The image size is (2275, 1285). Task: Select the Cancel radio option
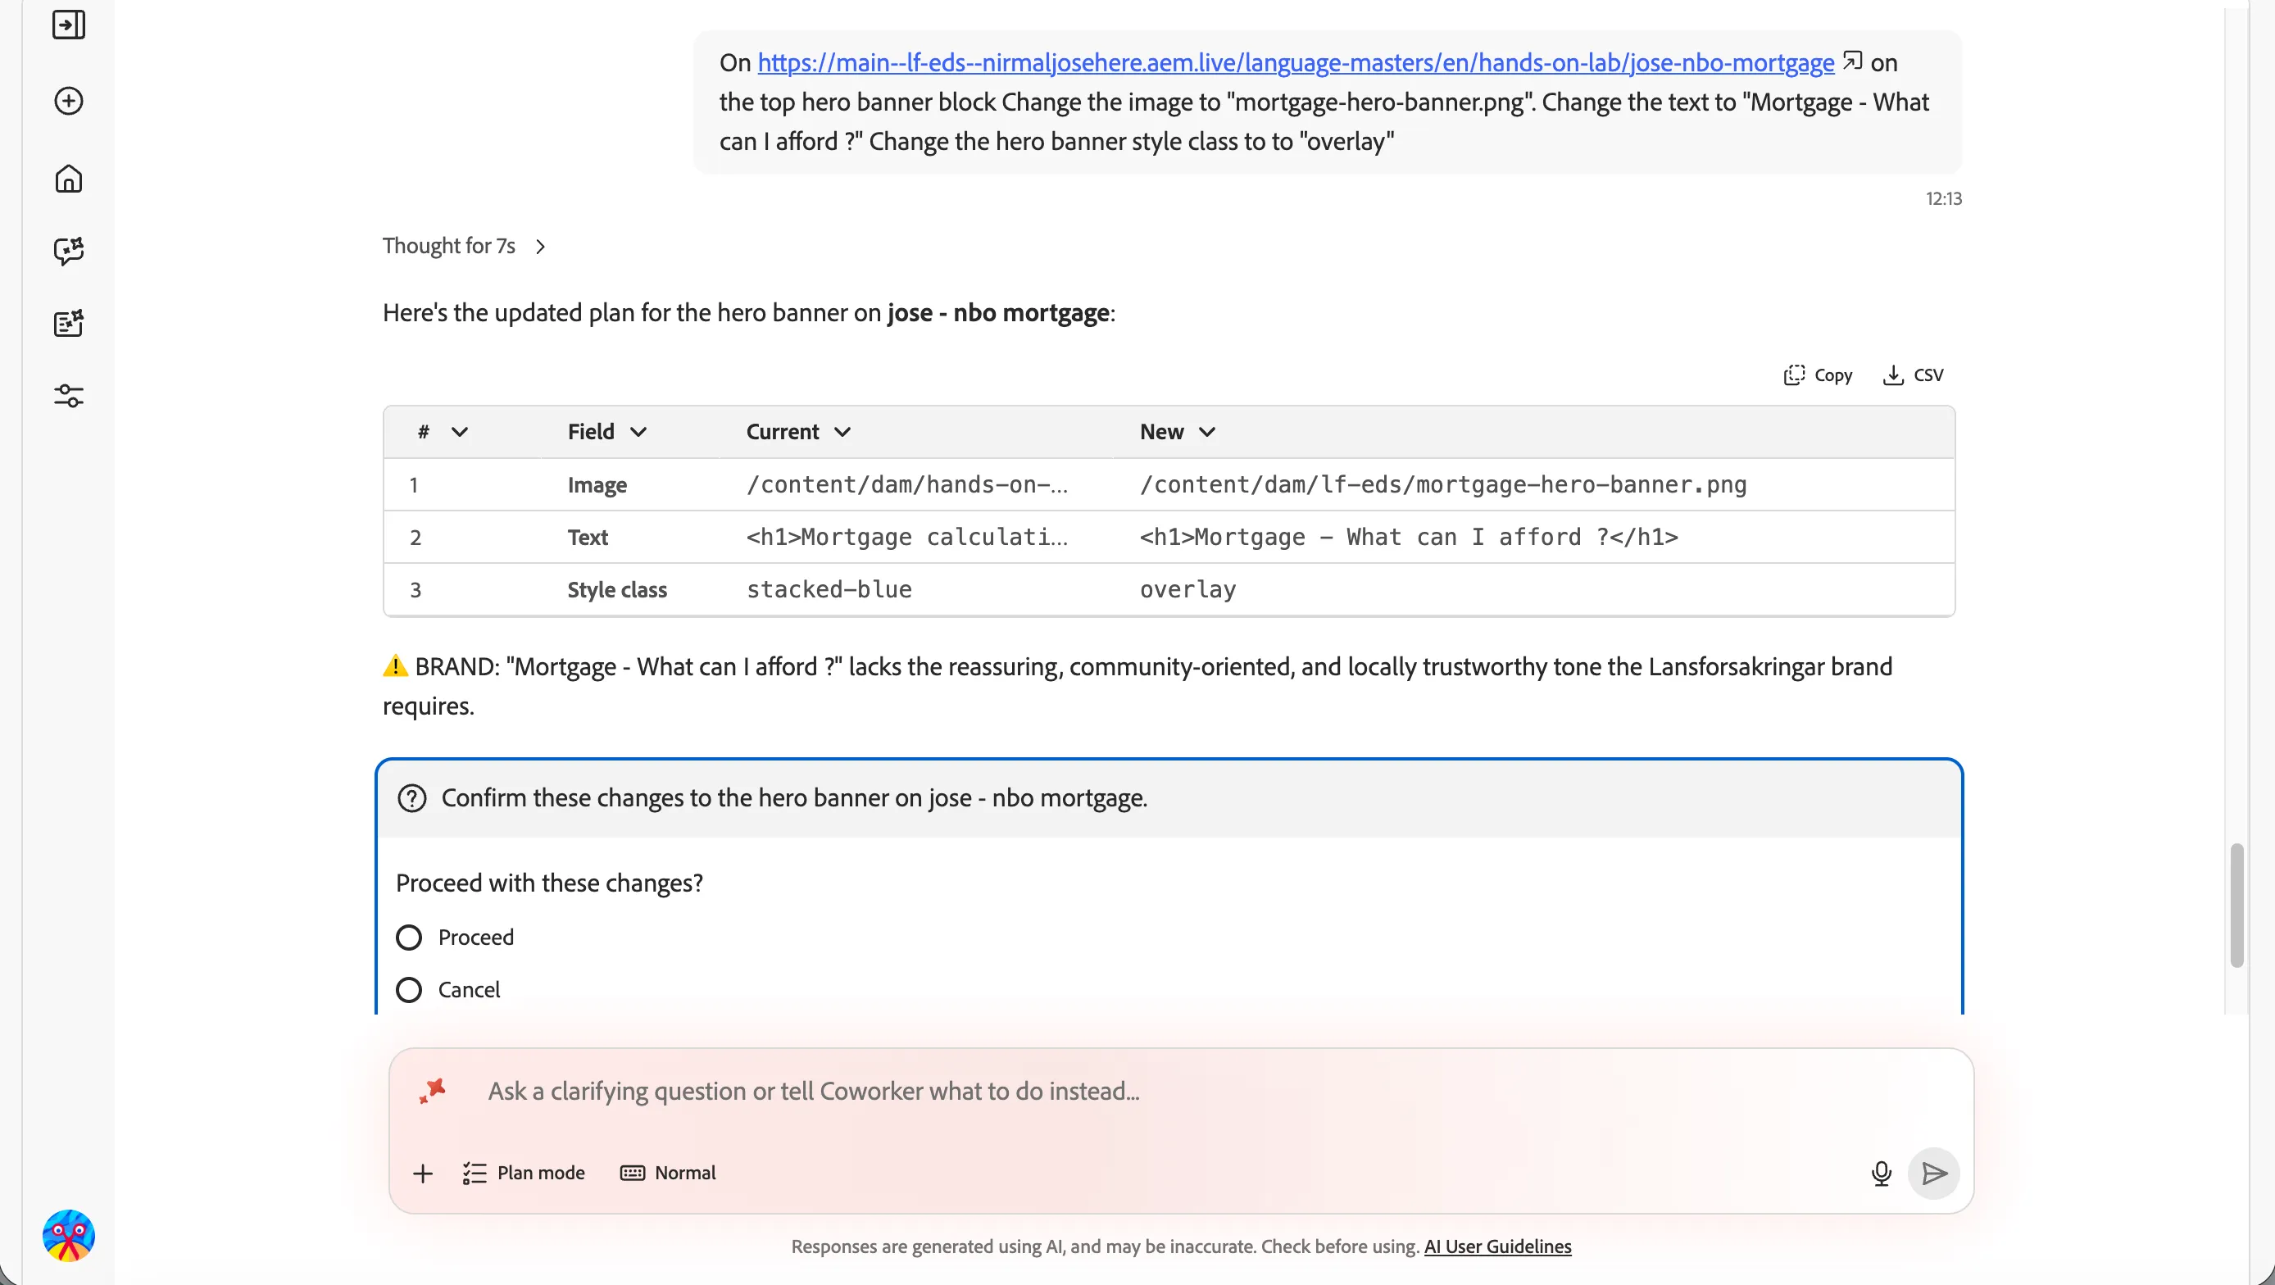pyautogui.click(x=409, y=989)
